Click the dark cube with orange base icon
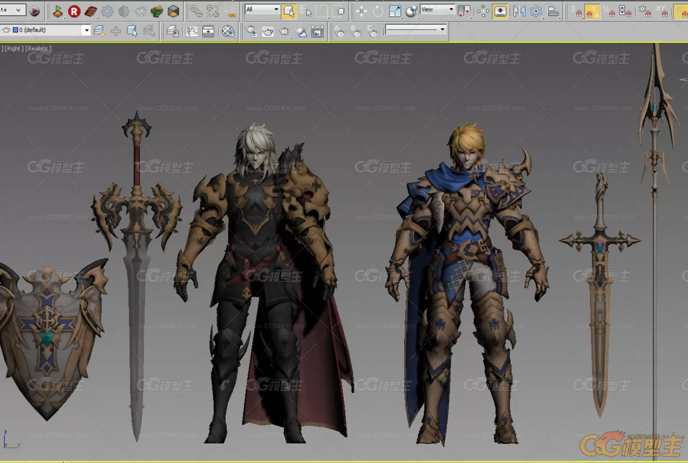688x463 pixels. (x=173, y=11)
